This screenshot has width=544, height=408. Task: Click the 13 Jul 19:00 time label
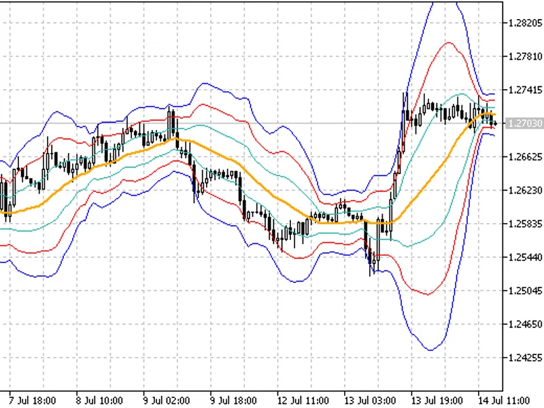(x=437, y=401)
